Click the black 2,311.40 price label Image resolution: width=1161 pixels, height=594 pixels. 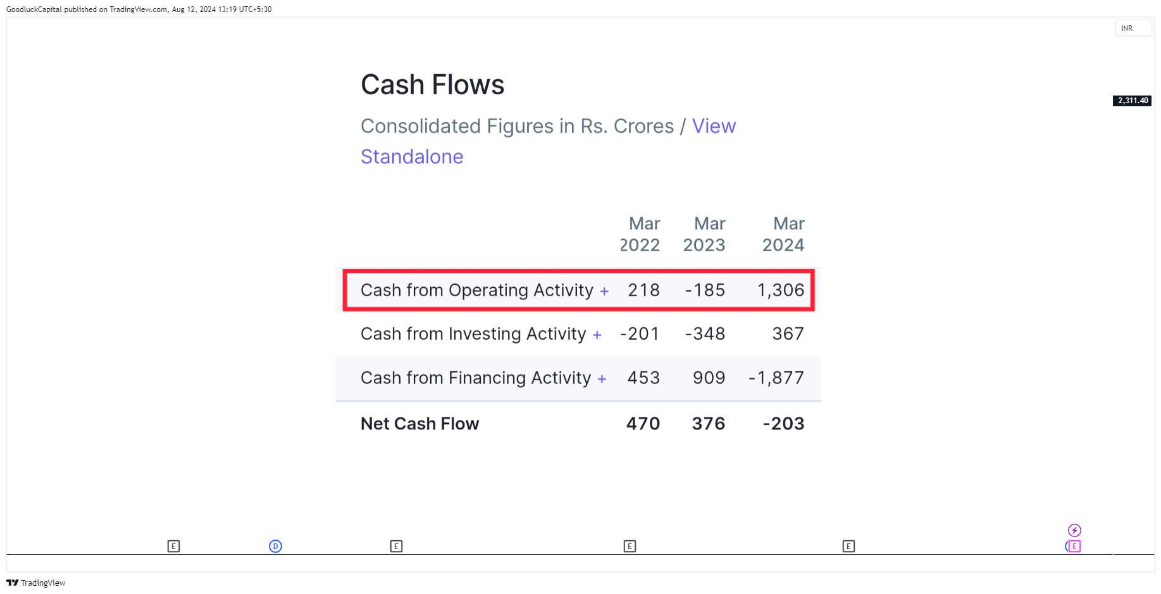click(1132, 101)
